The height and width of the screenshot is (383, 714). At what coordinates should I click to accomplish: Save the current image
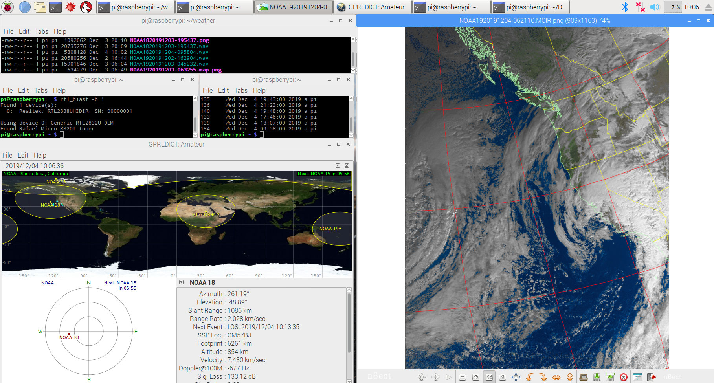click(x=597, y=377)
